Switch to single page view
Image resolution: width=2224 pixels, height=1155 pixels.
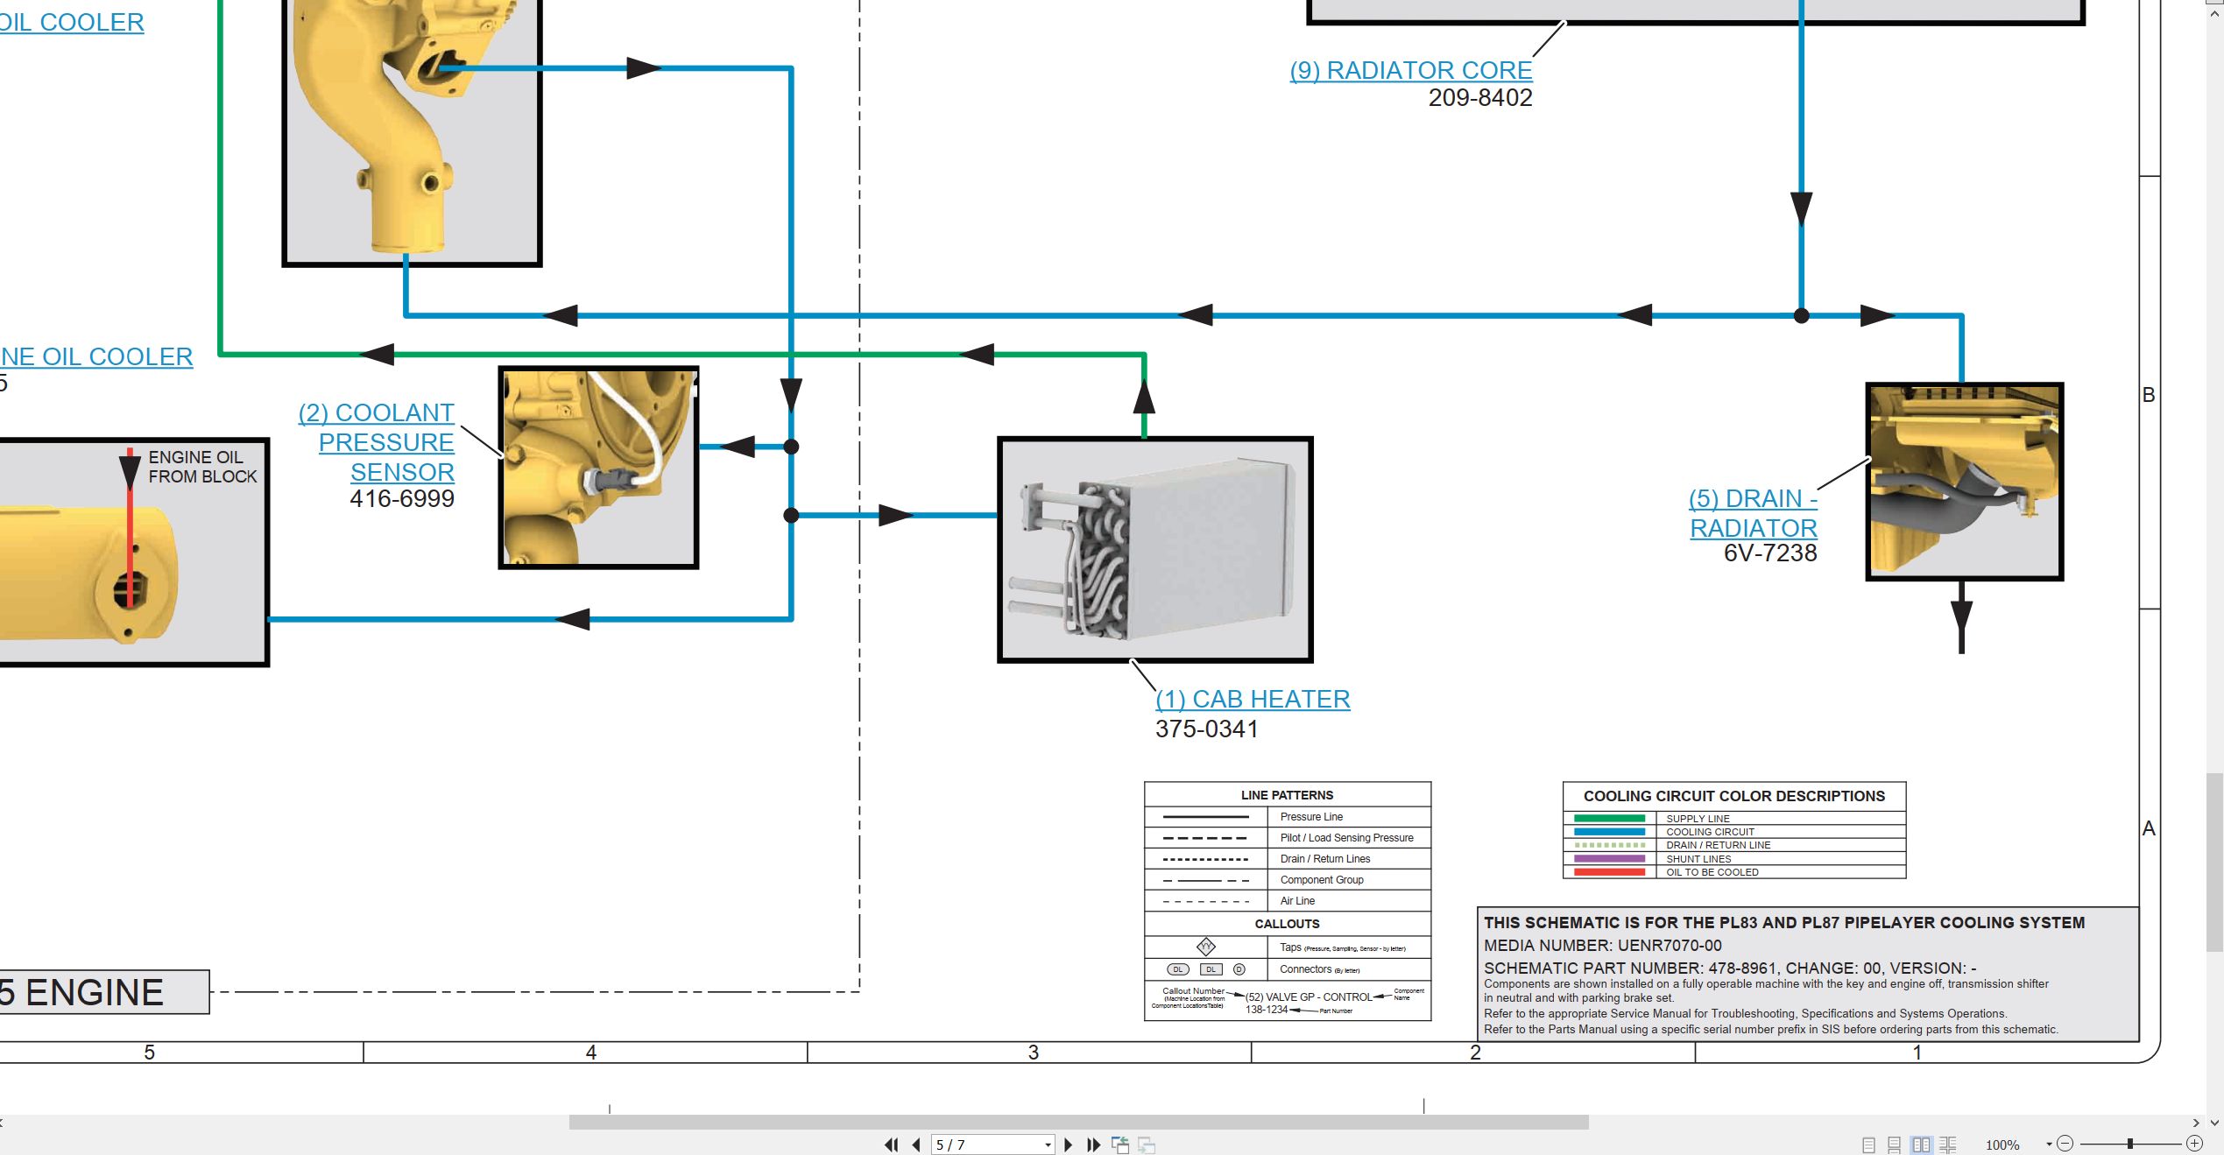(1868, 1144)
